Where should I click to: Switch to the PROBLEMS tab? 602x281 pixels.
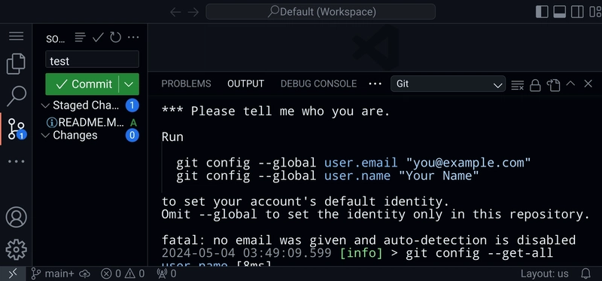coord(186,84)
